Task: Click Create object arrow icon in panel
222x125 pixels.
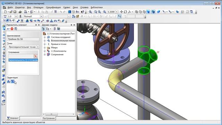Action: click(x=8, y=29)
